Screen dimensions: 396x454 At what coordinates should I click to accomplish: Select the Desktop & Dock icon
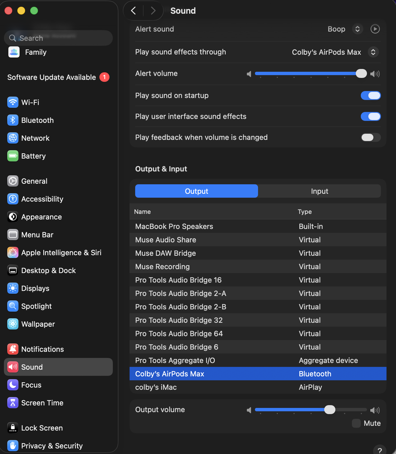(13, 270)
